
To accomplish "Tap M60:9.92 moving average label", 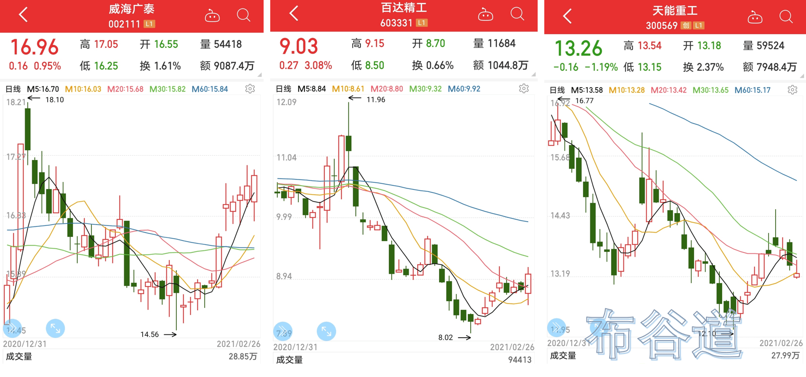I will tap(464, 89).
